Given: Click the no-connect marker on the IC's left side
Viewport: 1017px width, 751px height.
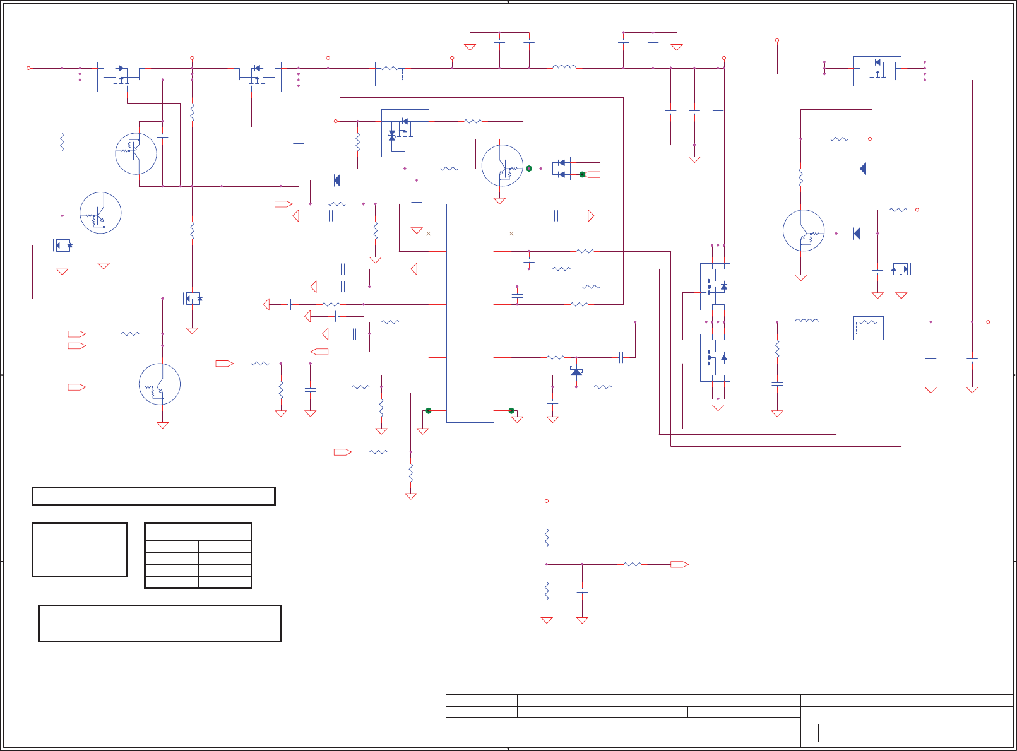Looking at the screenshot, I should click(x=429, y=234).
